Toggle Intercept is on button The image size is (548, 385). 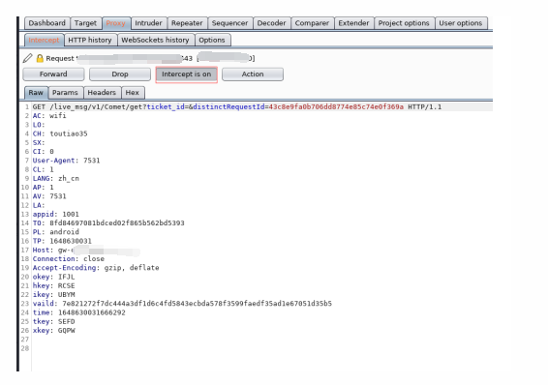[x=186, y=74]
